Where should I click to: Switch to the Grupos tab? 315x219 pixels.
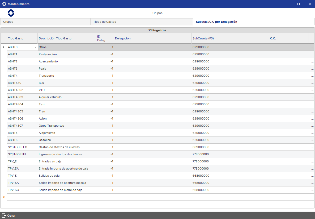pos(45,22)
